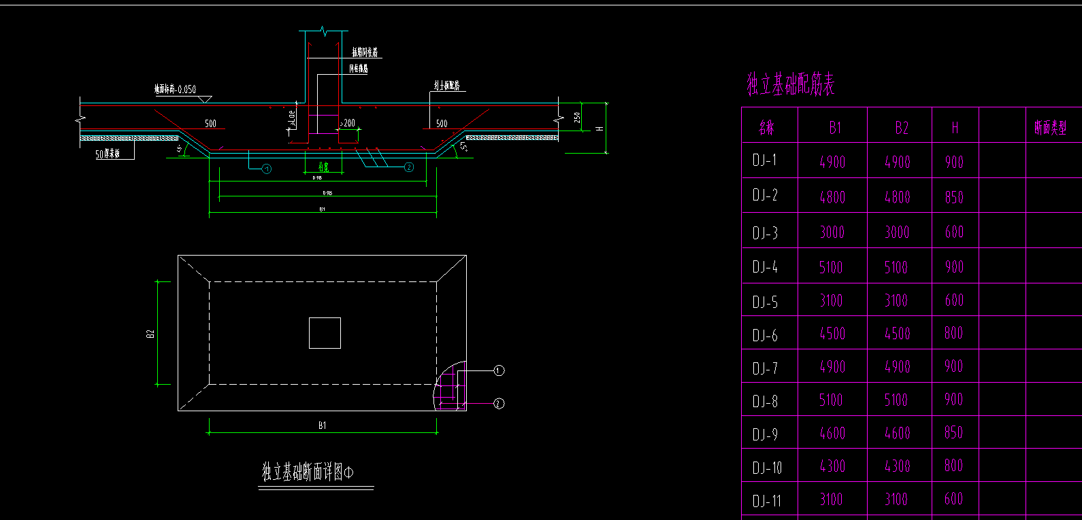Click circled marker 2 beside the plan view
The width and height of the screenshot is (1082, 520).
click(x=499, y=404)
